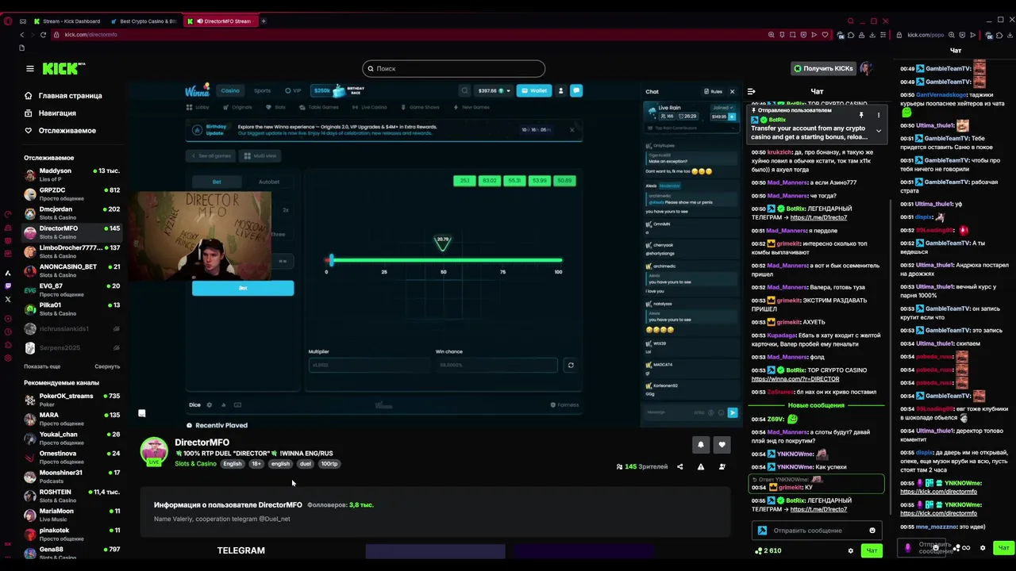
Task: Send message with green Чат button
Action: 872,550
